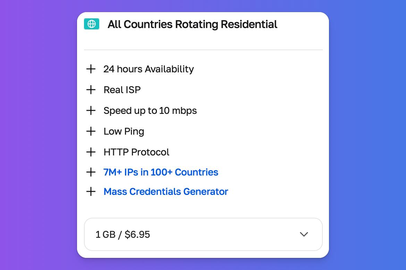Click plus icon beside Low Ping
This screenshot has width=406, height=270.
[x=91, y=131]
